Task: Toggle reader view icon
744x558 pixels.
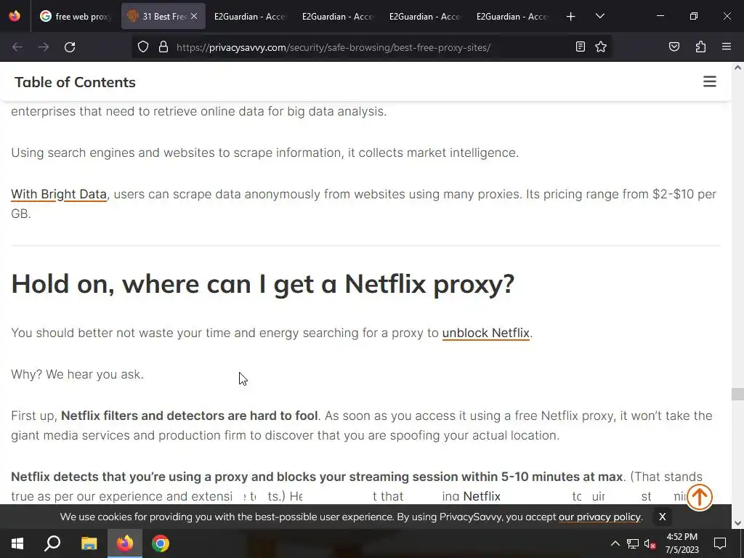Action: [x=581, y=46]
